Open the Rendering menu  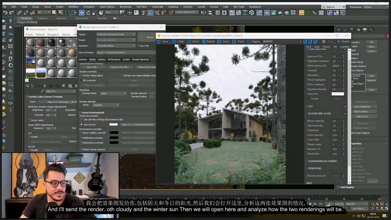(125, 7)
